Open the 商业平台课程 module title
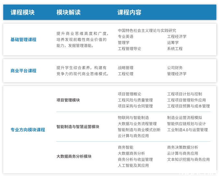The width and height of the screenshot is (223, 176). click(x=23, y=71)
